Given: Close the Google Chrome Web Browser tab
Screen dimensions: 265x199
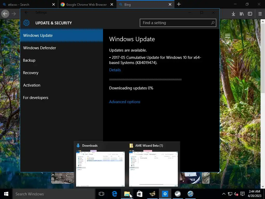Looking at the screenshot, I should [112, 5].
